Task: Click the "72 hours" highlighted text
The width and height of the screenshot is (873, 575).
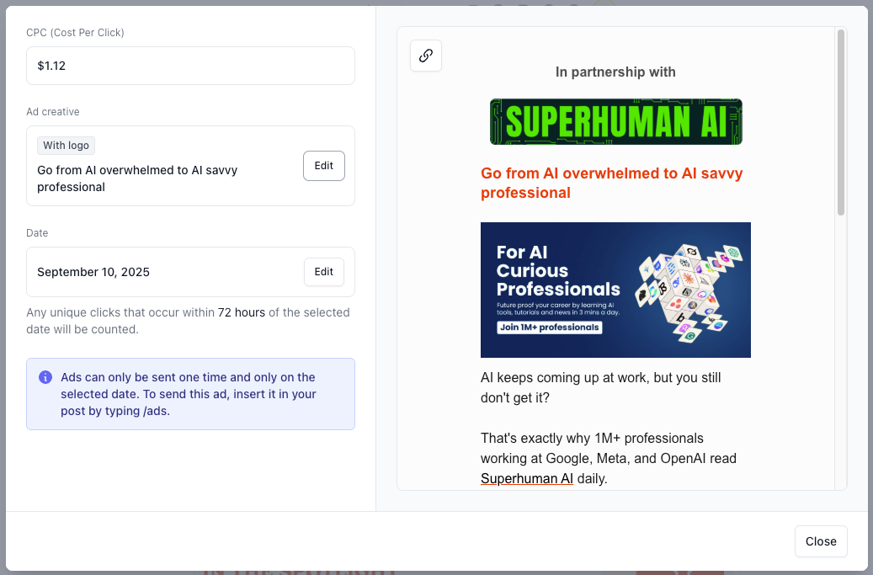Action: pyautogui.click(x=242, y=312)
